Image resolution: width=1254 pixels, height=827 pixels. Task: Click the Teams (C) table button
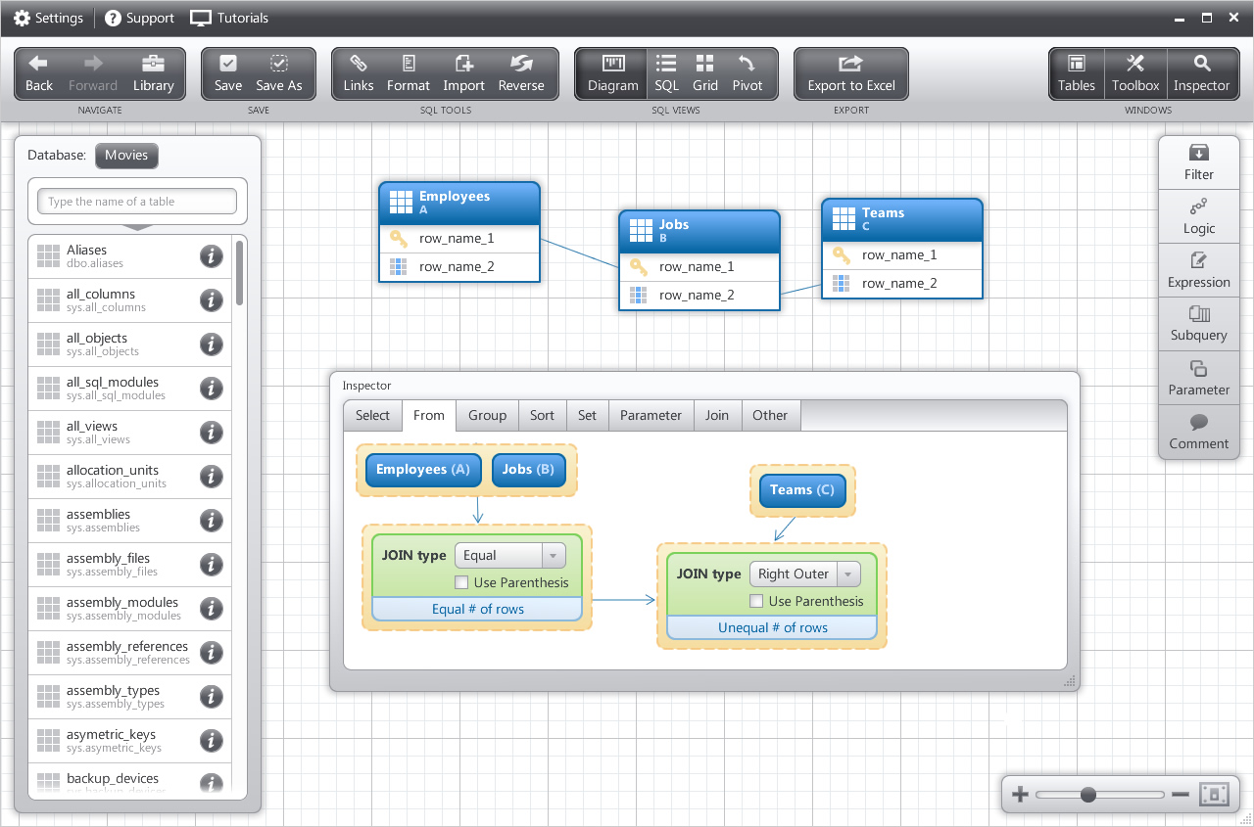pyautogui.click(x=801, y=490)
